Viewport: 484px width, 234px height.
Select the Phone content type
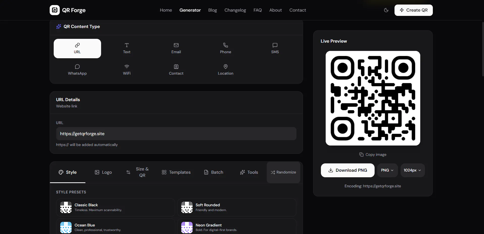point(226,48)
